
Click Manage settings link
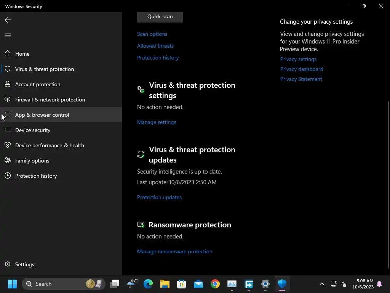click(157, 122)
